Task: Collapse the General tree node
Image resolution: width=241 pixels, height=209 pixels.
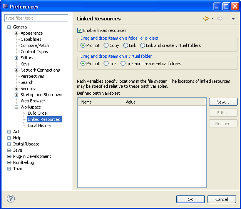Action: [x=9, y=27]
